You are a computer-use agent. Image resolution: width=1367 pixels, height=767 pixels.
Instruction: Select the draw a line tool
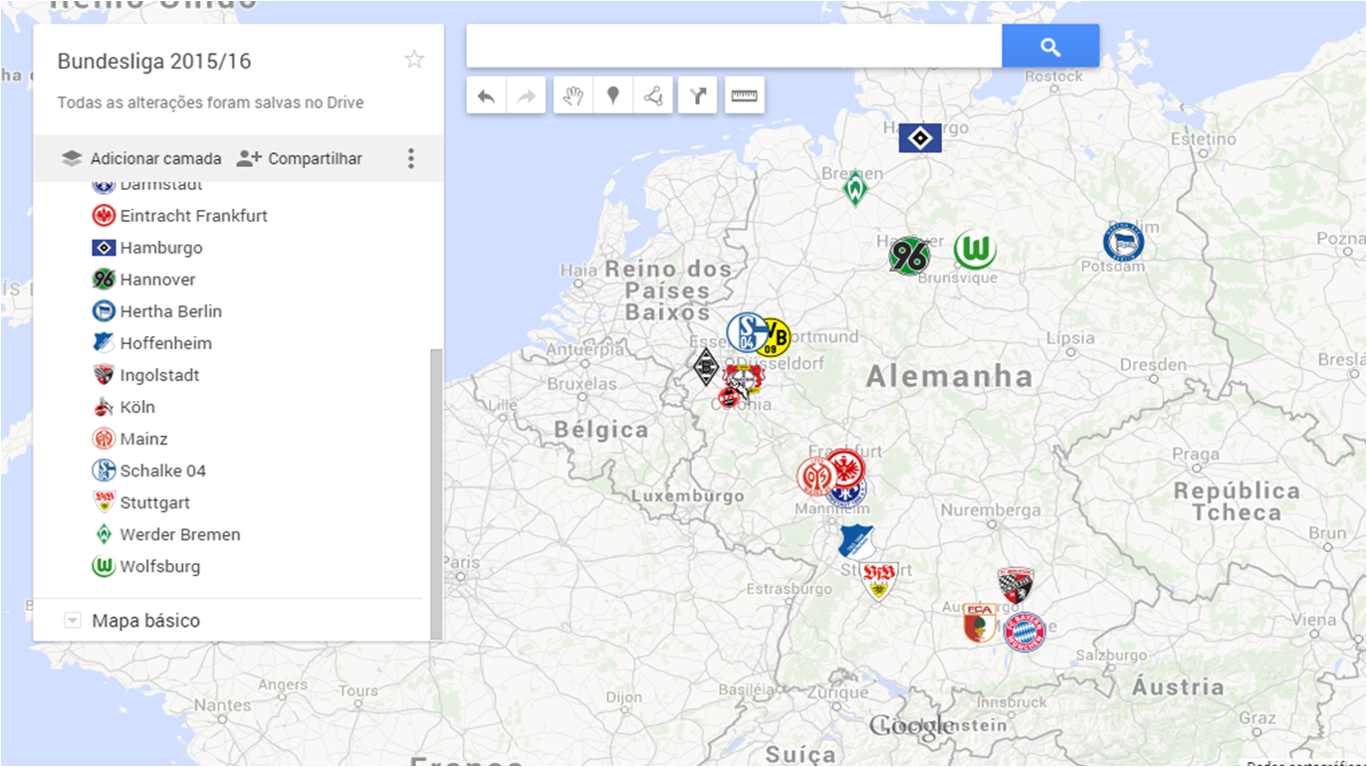(653, 95)
